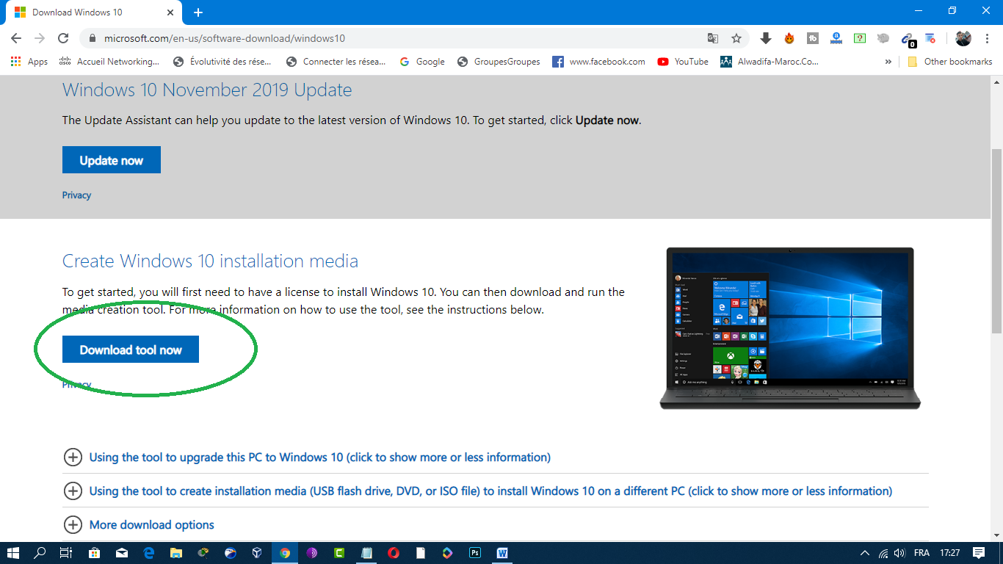Open a new browser tab

click(198, 12)
